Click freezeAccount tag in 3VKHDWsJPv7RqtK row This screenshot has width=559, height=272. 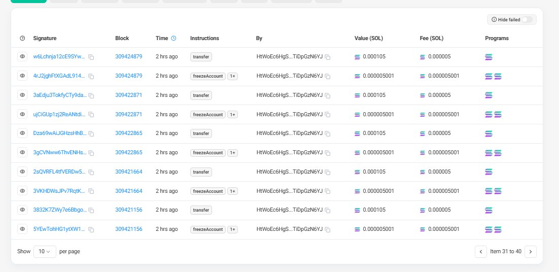coord(208,191)
